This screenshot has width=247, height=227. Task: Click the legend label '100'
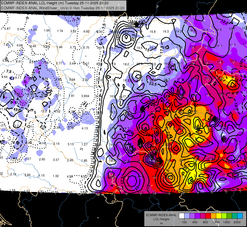point(184,222)
